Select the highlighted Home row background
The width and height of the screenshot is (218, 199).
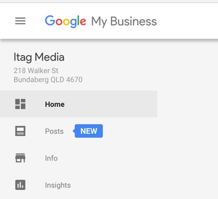pyautogui.click(x=79, y=104)
